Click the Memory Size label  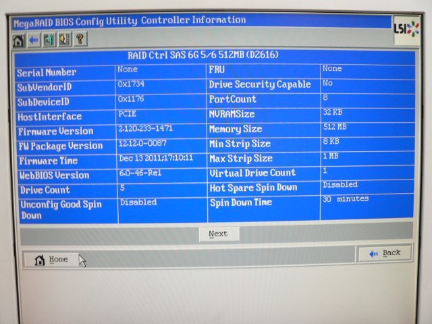[236, 129]
